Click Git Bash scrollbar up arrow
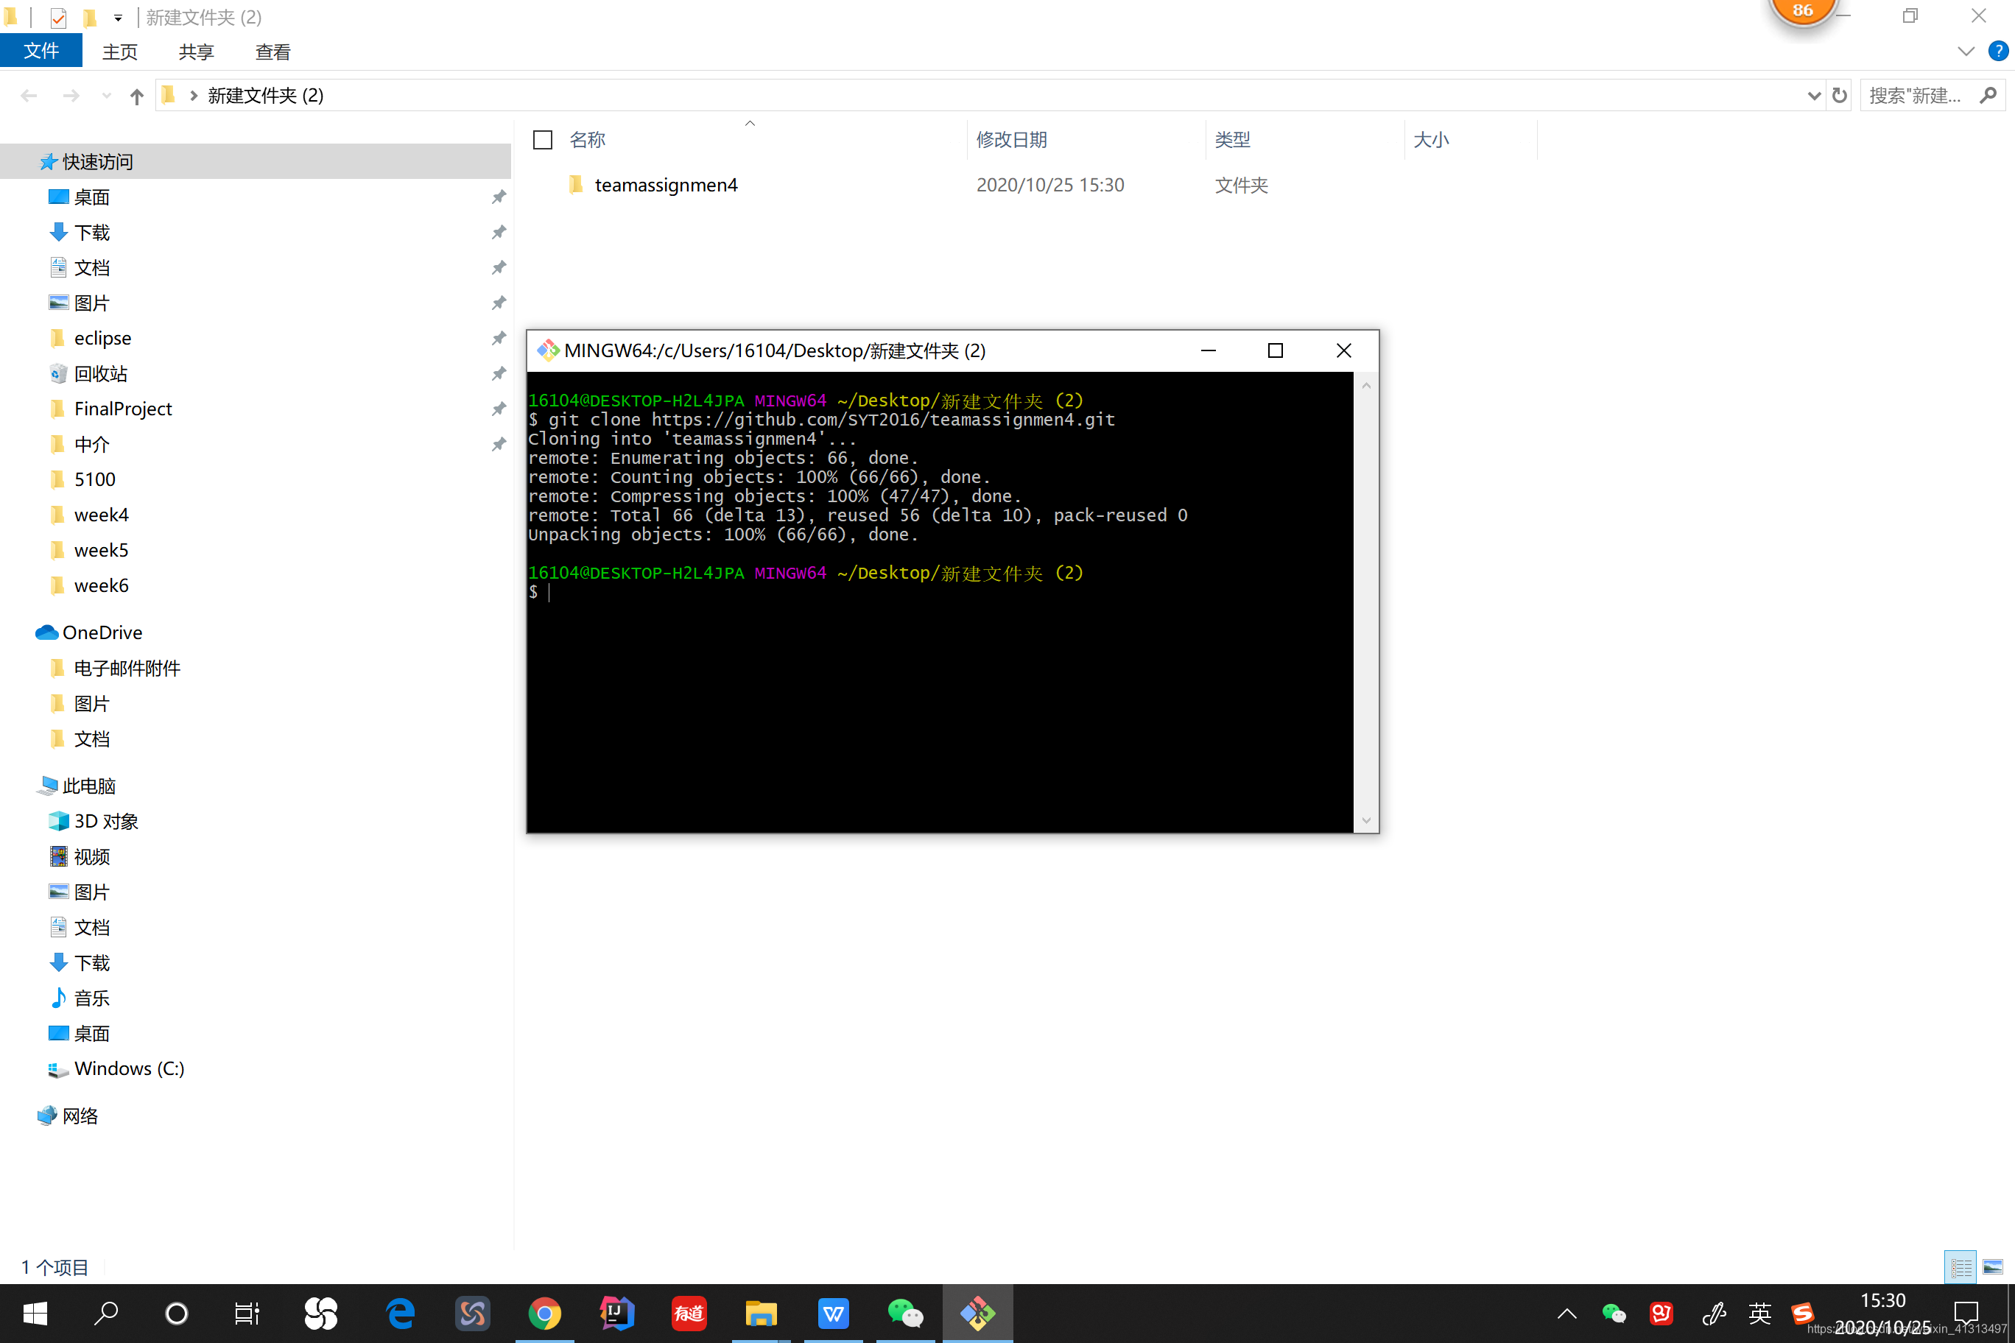 1365,387
